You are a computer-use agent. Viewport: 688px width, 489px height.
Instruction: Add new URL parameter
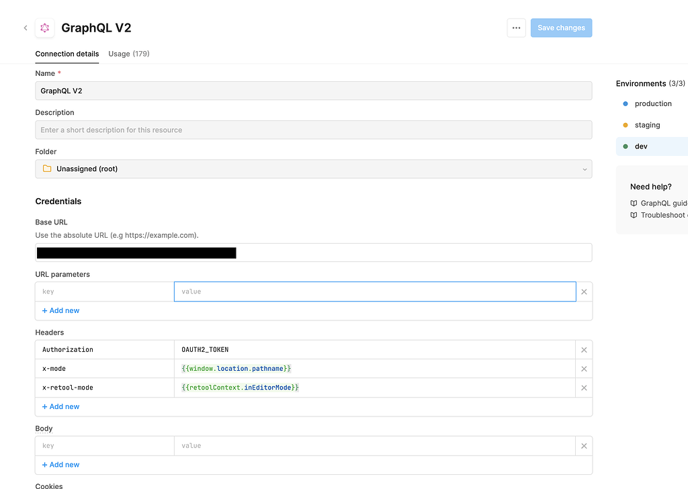tap(61, 311)
